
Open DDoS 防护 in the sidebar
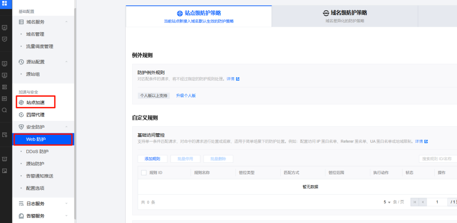pos(37,152)
